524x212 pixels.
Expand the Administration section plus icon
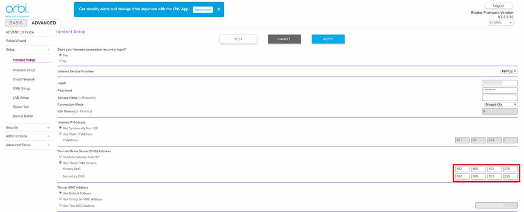[x=49, y=136]
